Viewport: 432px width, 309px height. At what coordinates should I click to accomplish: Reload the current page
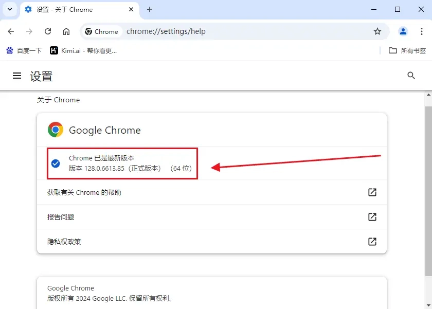pos(48,31)
